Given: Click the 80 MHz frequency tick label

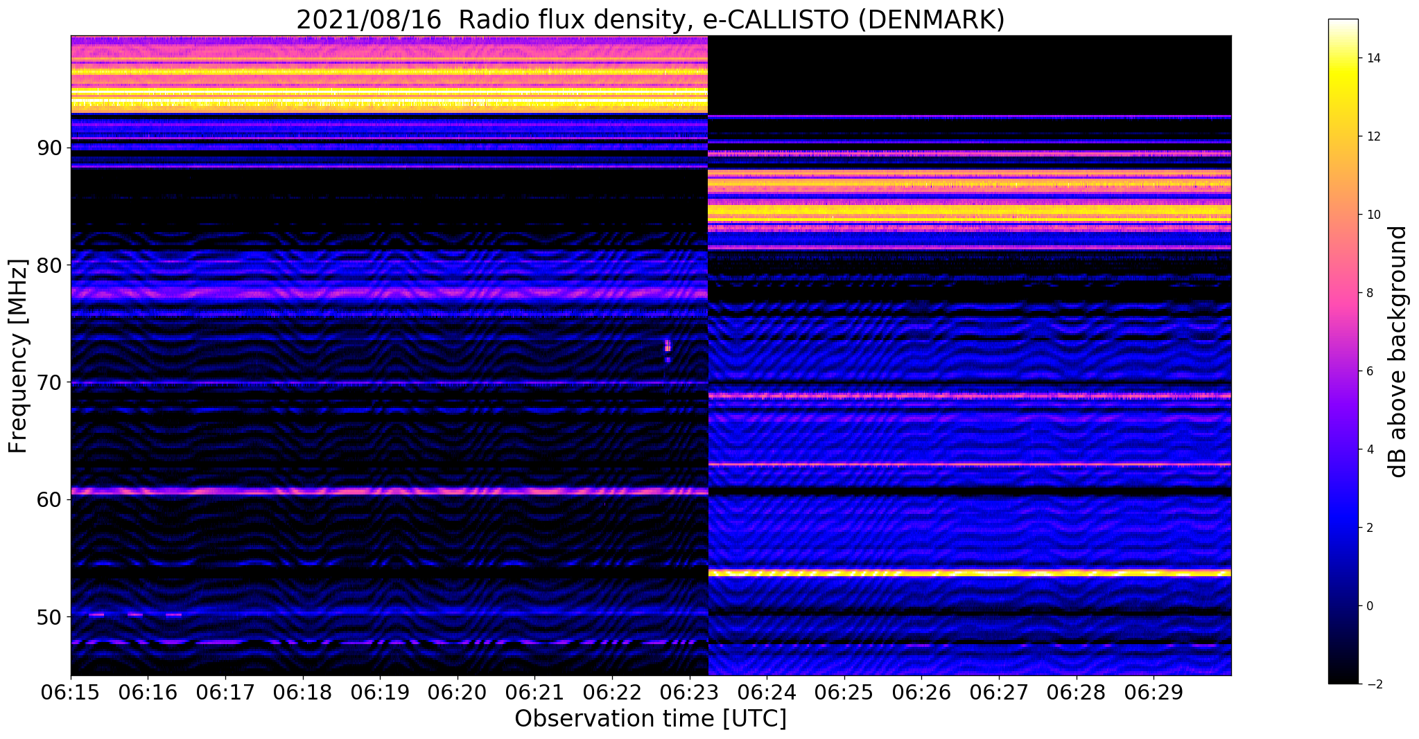Looking at the screenshot, I should coord(50,265).
